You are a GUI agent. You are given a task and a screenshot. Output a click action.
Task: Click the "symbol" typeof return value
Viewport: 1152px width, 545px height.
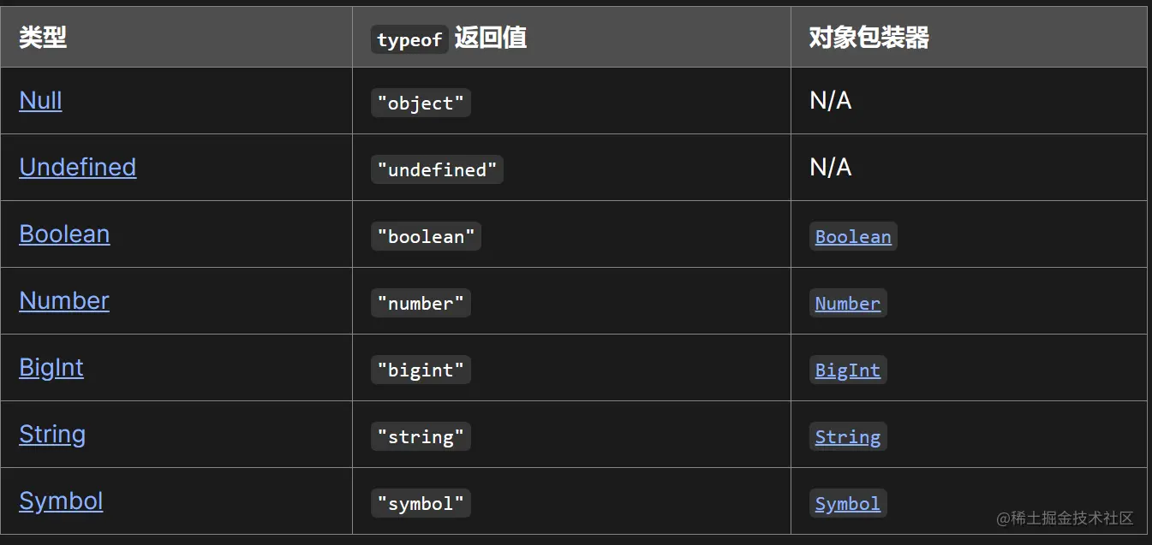point(421,504)
